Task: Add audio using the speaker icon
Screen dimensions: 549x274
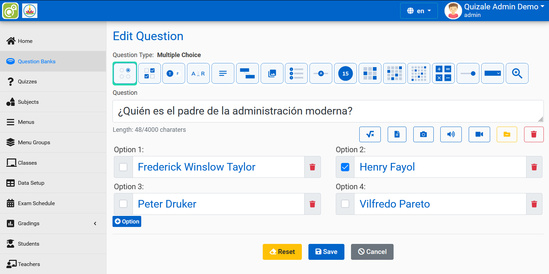Action: [451, 134]
